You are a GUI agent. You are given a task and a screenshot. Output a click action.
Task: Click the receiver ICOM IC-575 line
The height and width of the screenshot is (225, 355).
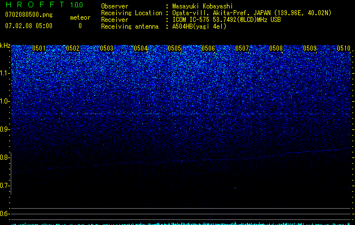coord(226,20)
